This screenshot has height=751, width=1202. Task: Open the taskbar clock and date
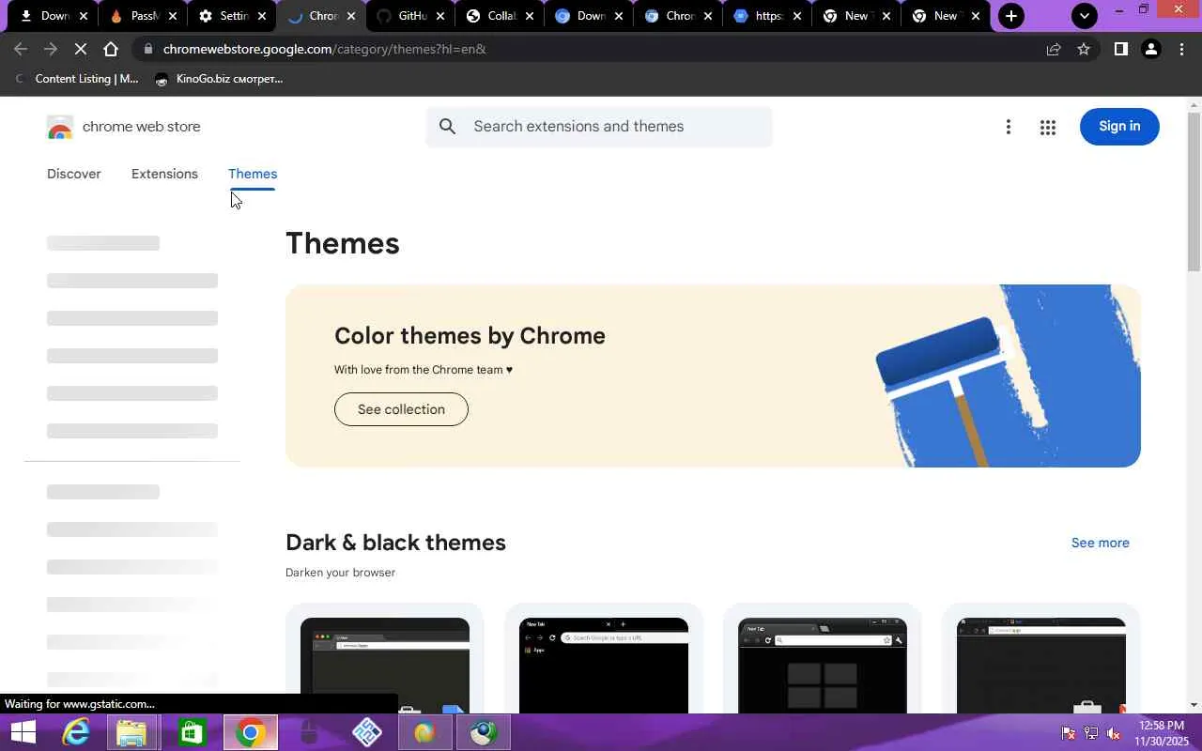[1160, 733]
